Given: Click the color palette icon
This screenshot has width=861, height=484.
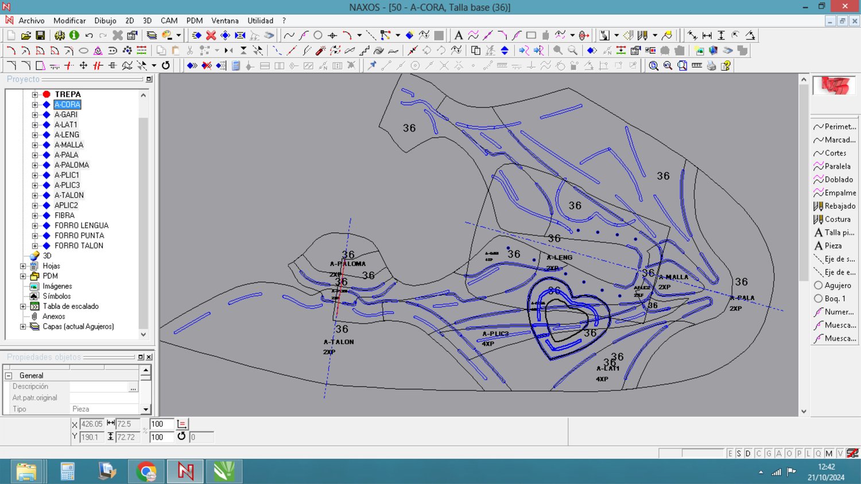Looking at the screenshot, I should 167,36.
